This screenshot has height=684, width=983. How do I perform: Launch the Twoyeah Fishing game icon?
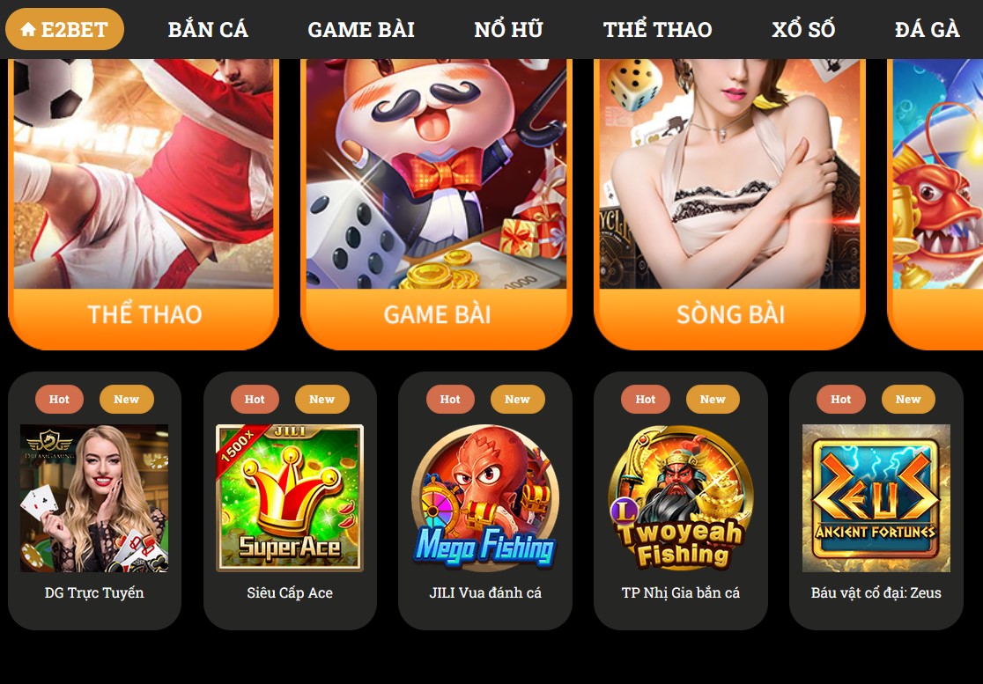coord(680,498)
